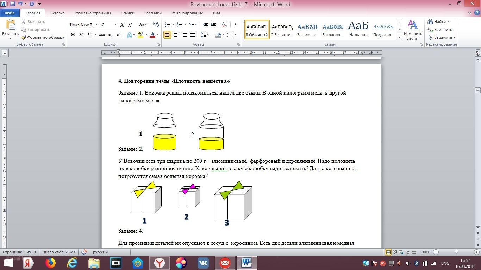Image resolution: width=481 pixels, height=270 pixels.
Task: Decrease paragraph indent
Action: (x=206, y=25)
